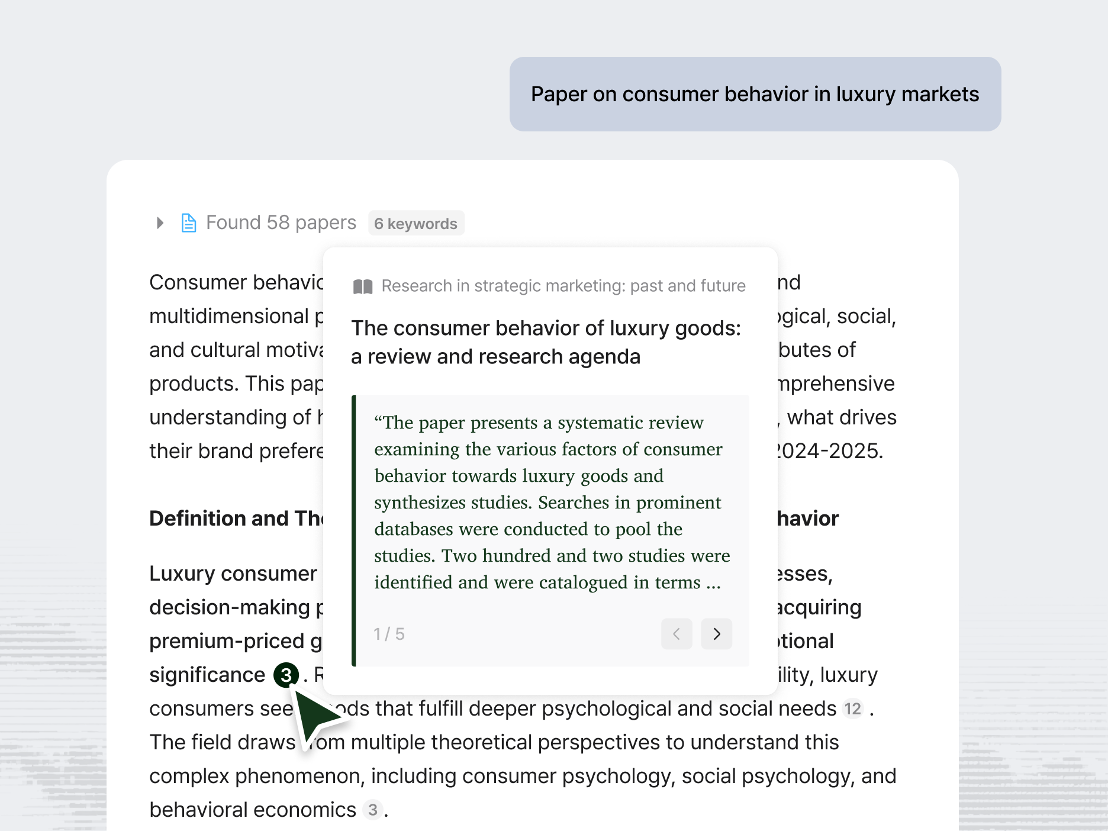Click the book icon in the citation popup
Image resolution: width=1108 pixels, height=831 pixels.
(x=362, y=285)
